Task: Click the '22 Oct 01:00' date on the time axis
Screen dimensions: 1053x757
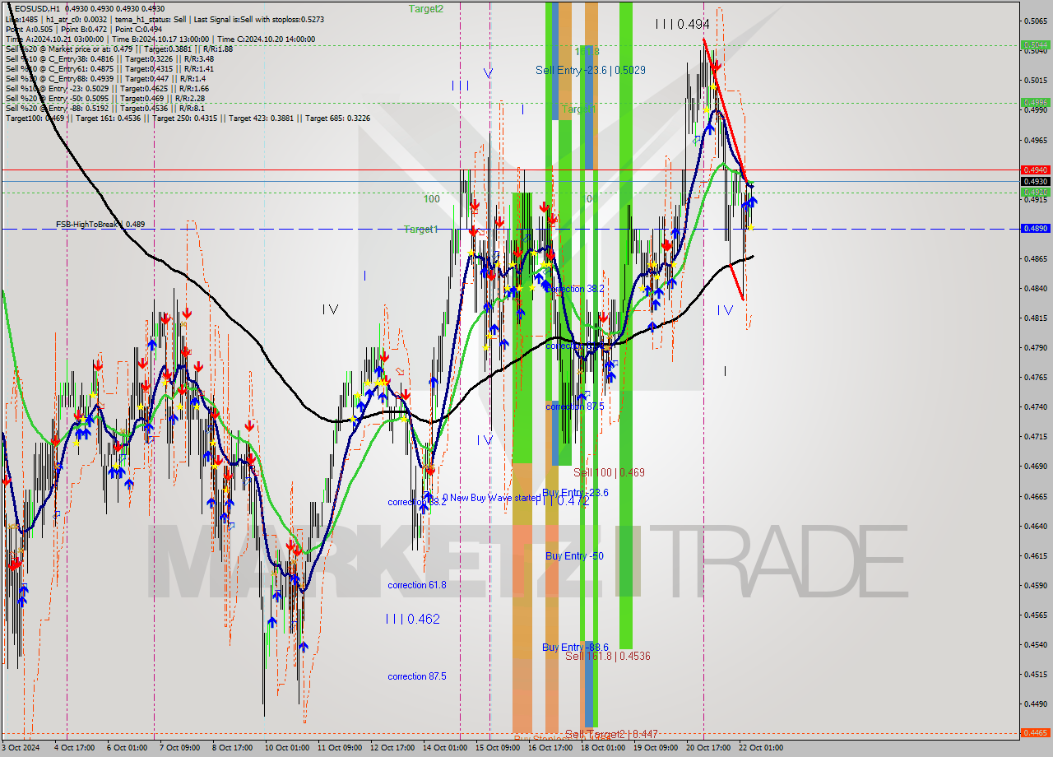Action: 761,748
